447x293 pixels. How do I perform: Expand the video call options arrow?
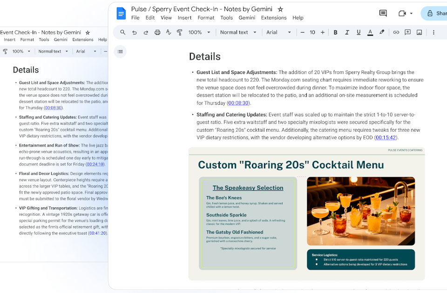[x=411, y=13]
